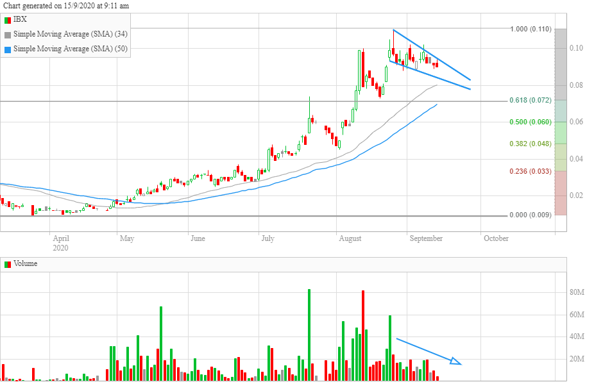The width and height of the screenshot is (603, 382).
Task: Click the 0.04 price axis value
Action: tap(576, 159)
